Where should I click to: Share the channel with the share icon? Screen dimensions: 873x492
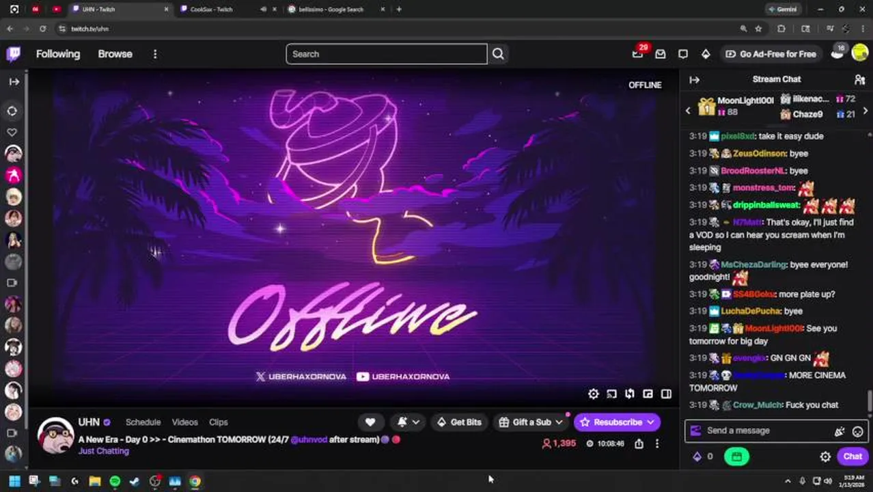point(639,443)
